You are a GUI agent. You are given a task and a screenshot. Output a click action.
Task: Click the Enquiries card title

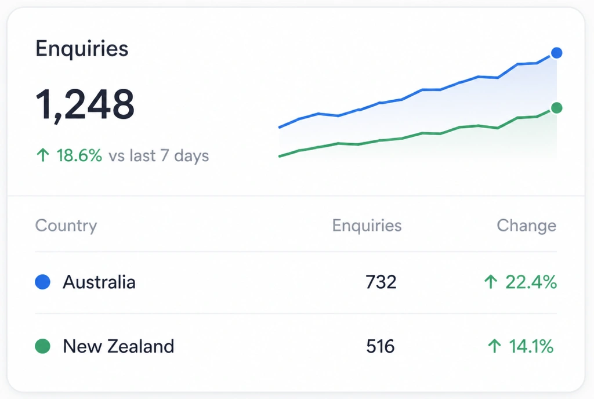[82, 49]
